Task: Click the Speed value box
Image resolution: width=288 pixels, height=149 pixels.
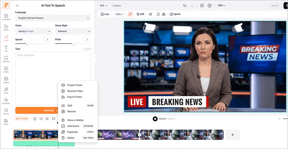Action: tap(47, 39)
